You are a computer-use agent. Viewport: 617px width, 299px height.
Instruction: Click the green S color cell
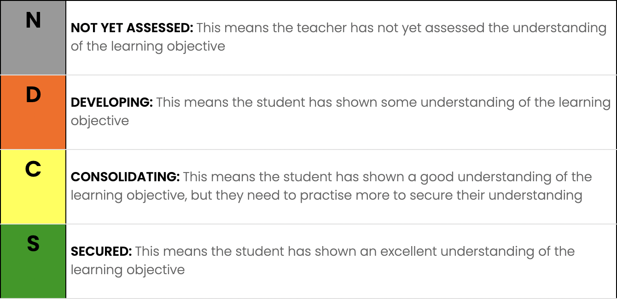pos(33,261)
